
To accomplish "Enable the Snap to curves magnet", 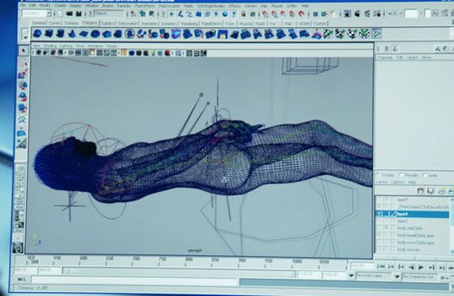I will (x=275, y=14).
